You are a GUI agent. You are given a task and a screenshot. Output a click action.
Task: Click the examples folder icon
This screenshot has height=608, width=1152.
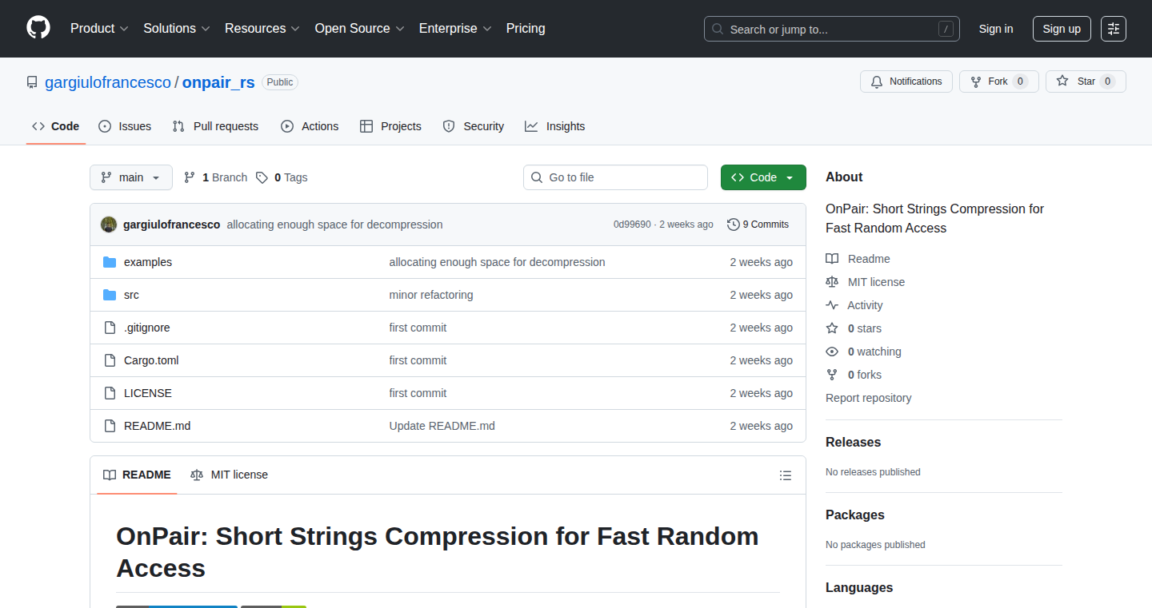click(110, 262)
